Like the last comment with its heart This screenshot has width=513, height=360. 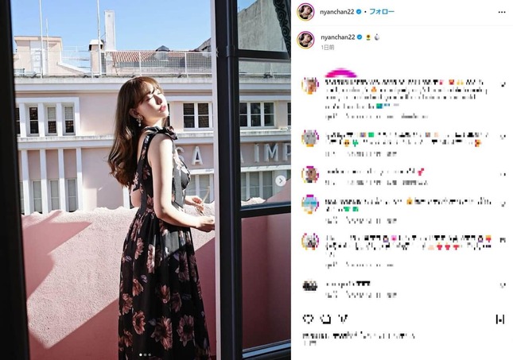[x=503, y=285]
